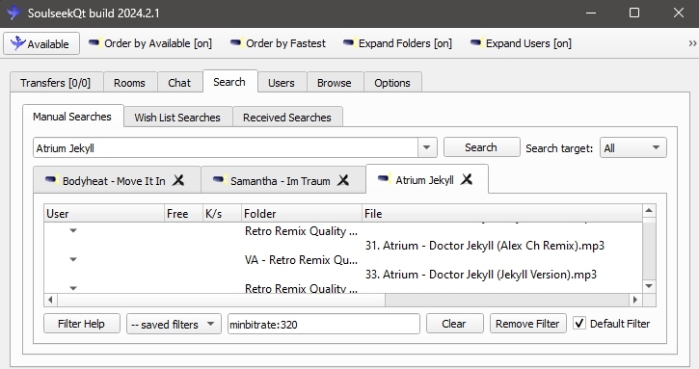Toggle Expand Users [on]
This screenshot has height=369, width=699.
pyautogui.click(x=521, y=43)
